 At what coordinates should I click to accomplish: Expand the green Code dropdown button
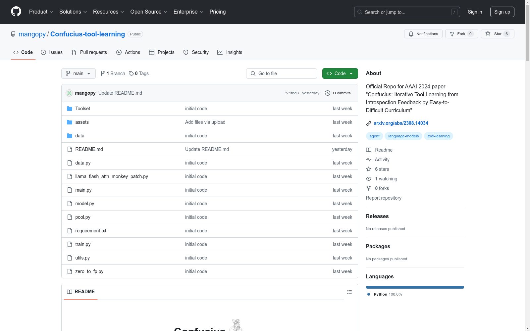click(x=340, y=73)
